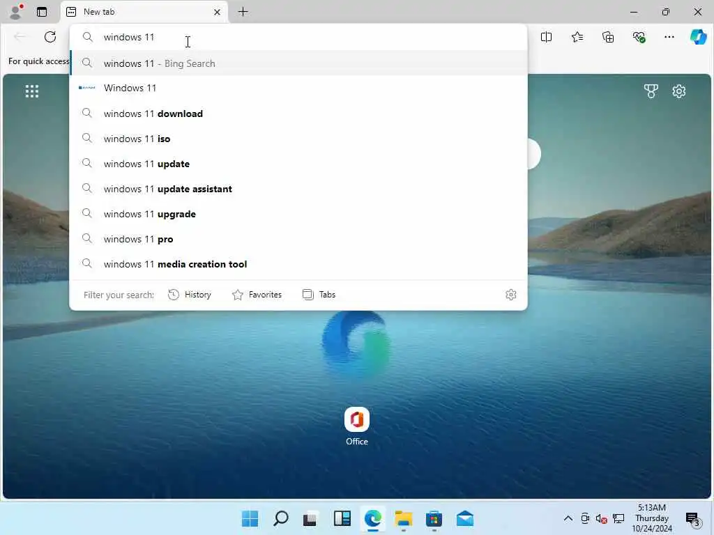Choose windows 11 iso suggestion

click(298, 139)
